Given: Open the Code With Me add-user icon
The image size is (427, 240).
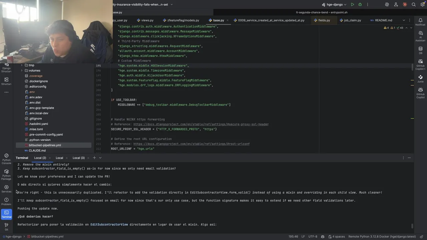Looking at the screenshot, I should 396,5.
